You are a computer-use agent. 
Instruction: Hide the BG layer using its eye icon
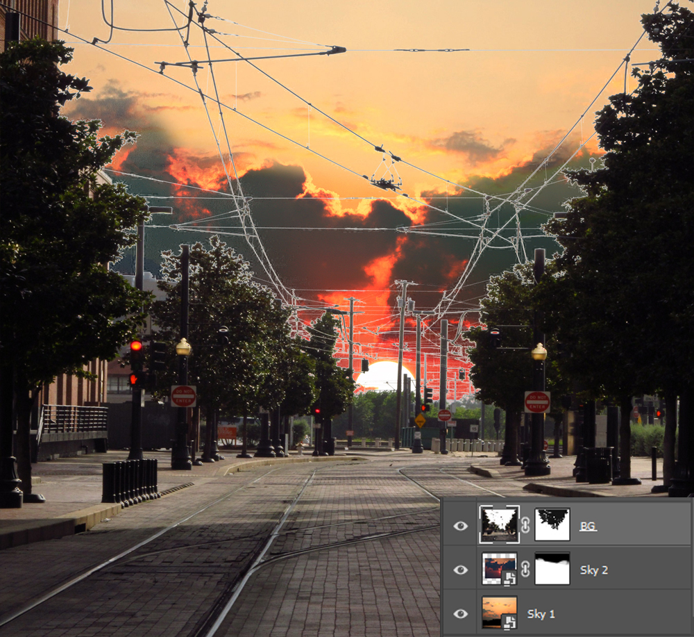461,526
